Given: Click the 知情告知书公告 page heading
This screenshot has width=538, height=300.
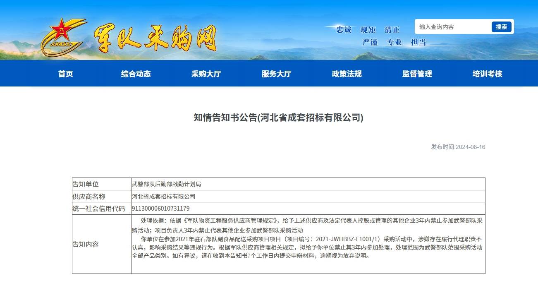Looking at the screenshot, I should click(x=278, y=118).
